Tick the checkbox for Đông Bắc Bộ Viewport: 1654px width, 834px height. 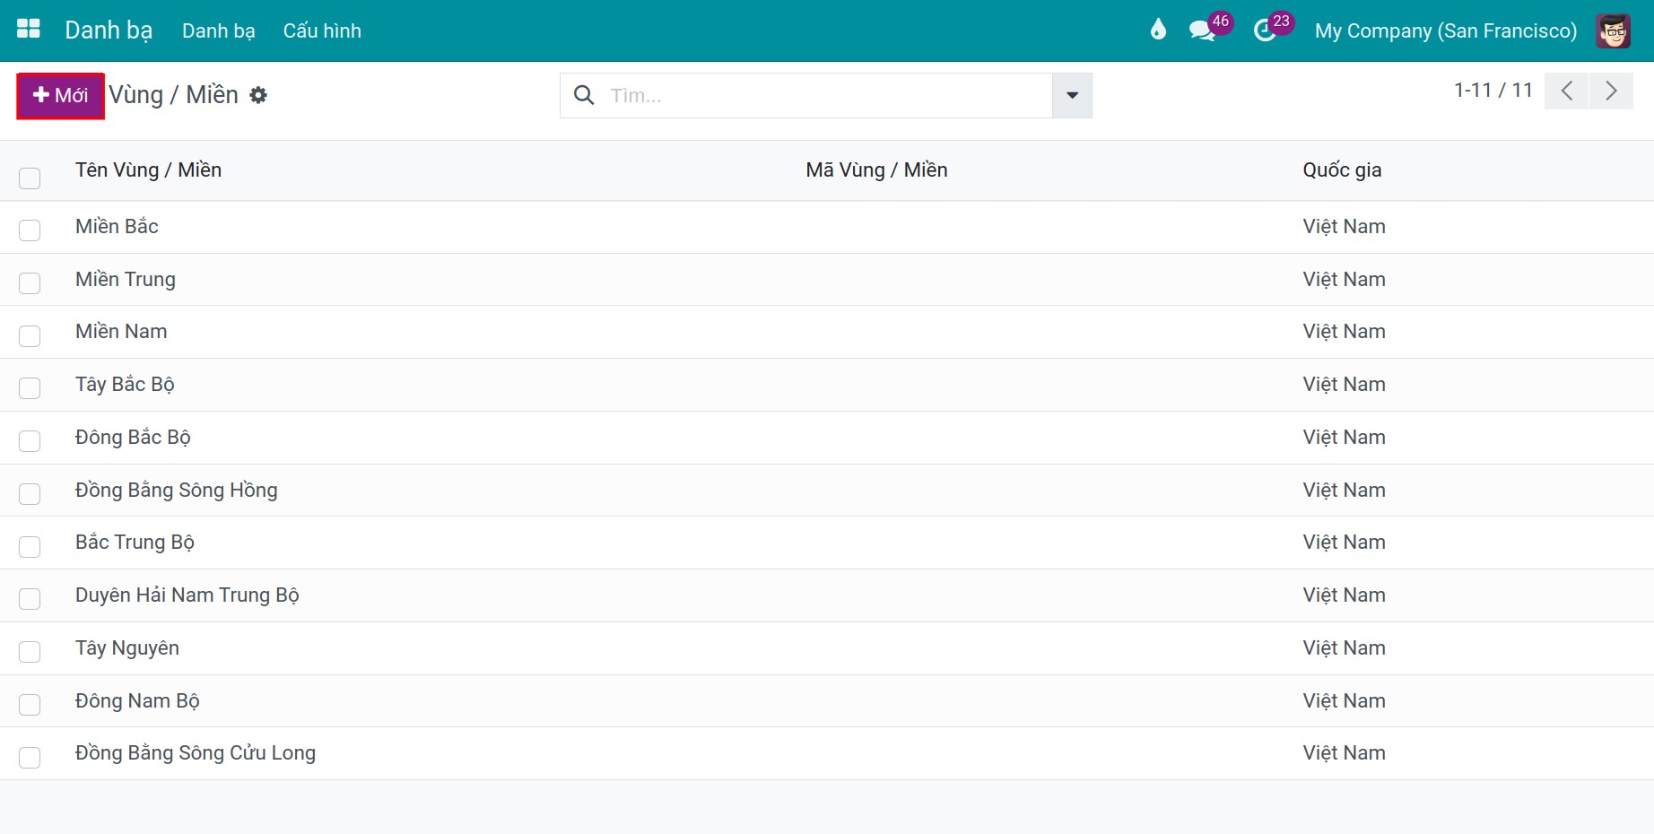30,440
